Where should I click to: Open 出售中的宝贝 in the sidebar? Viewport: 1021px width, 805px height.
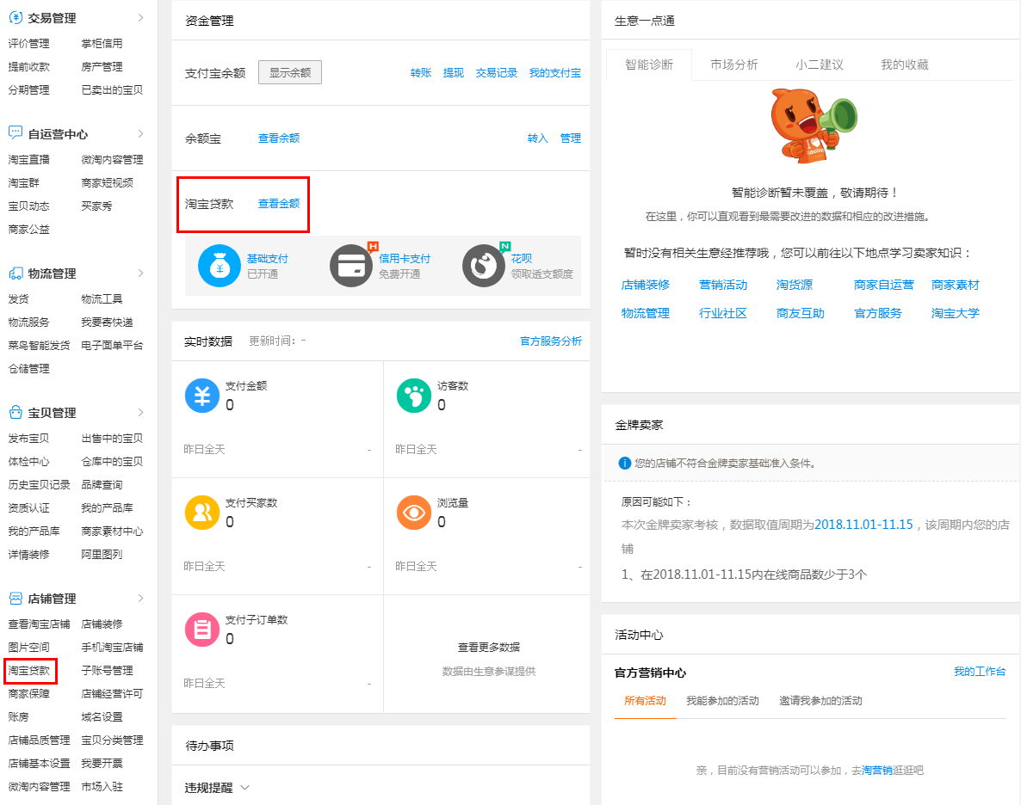tap(112, 439)
